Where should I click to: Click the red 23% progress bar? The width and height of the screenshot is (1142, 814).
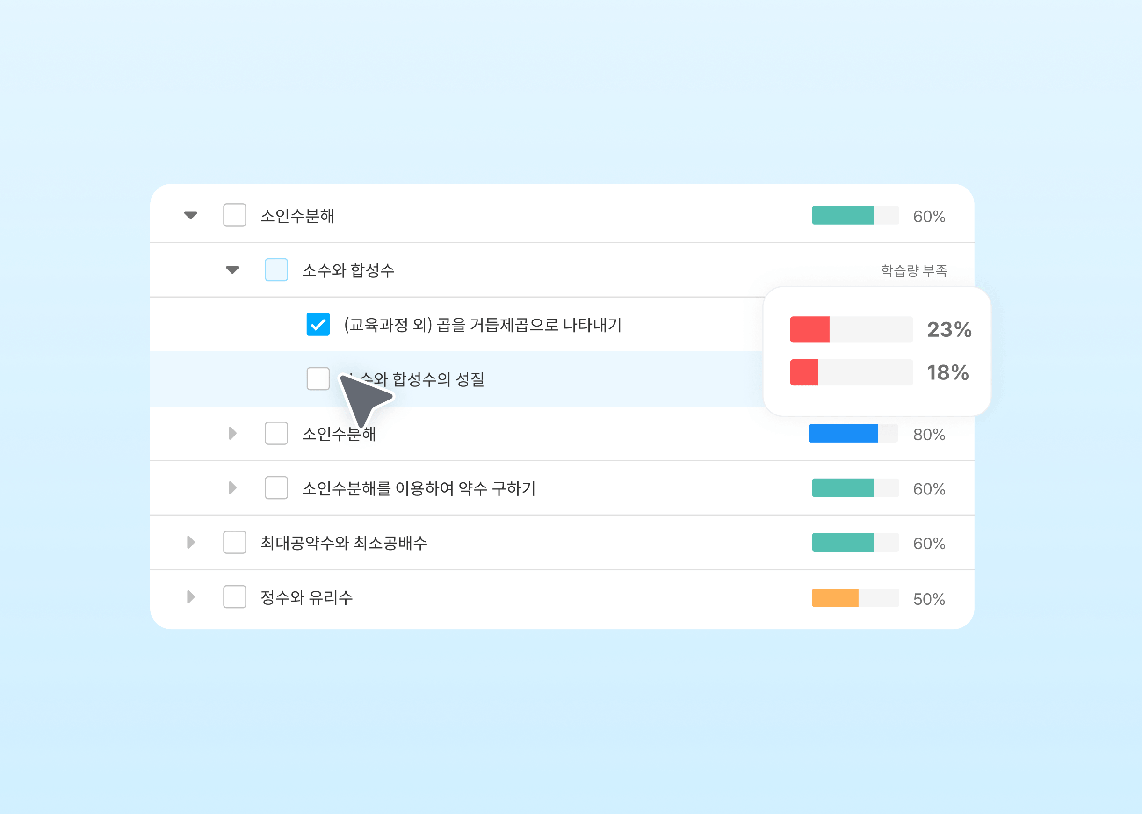click(851, 330)
